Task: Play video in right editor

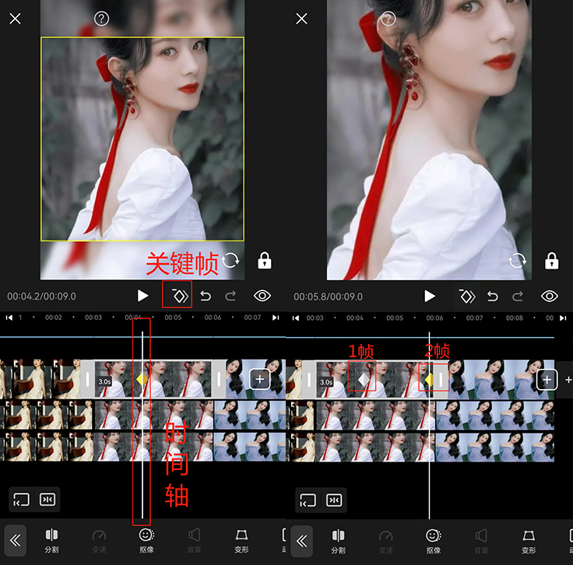Action: (x=430, y=297)
